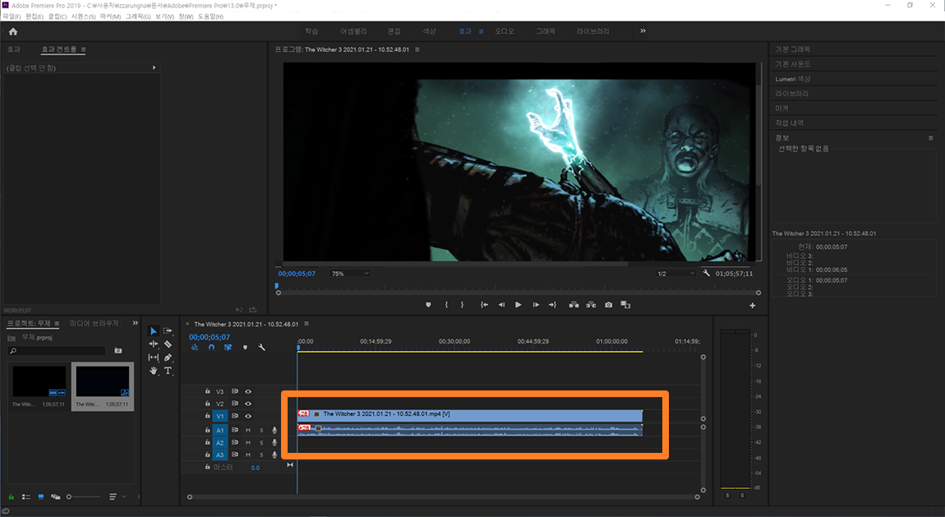Open Program monitor wrench settings
Screen dimensions: 945x517
click(707, 273)
